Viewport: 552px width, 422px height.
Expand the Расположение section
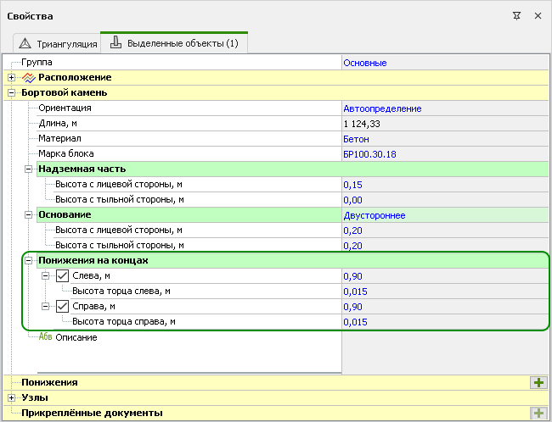[11, 77]
